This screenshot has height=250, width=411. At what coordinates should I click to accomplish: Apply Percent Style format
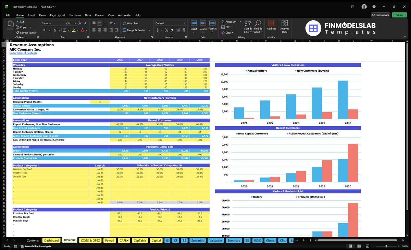(x=166, y=30)
